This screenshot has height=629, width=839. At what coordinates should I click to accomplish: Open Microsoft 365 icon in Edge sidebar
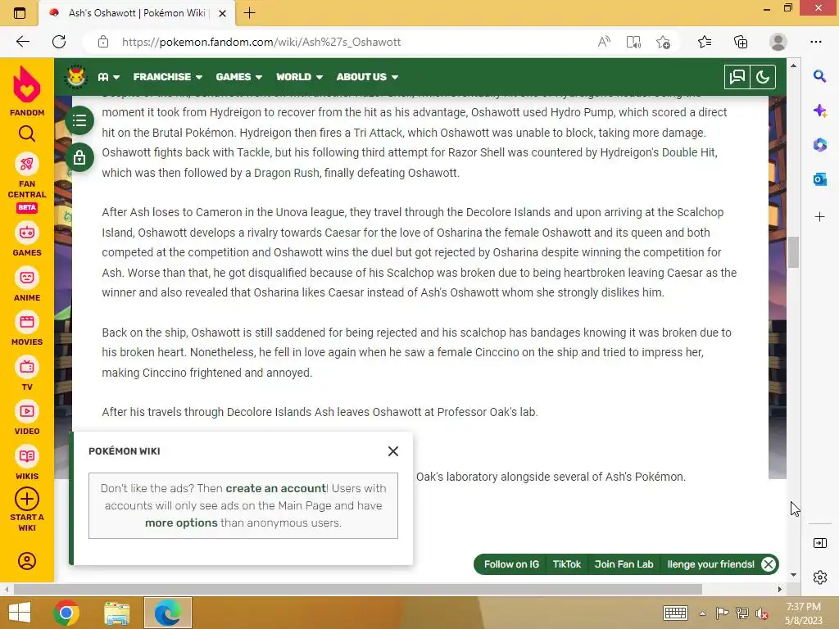819,144
